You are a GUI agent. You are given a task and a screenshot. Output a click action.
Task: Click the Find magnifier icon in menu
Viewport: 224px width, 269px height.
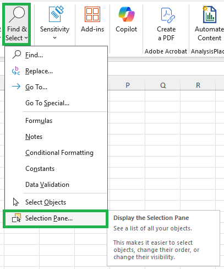[x=17, y=55]
